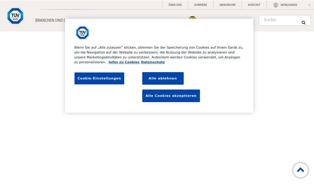Click the yellow badge icon behind the dialog
The image size is (314, 184).
(192, 17)
